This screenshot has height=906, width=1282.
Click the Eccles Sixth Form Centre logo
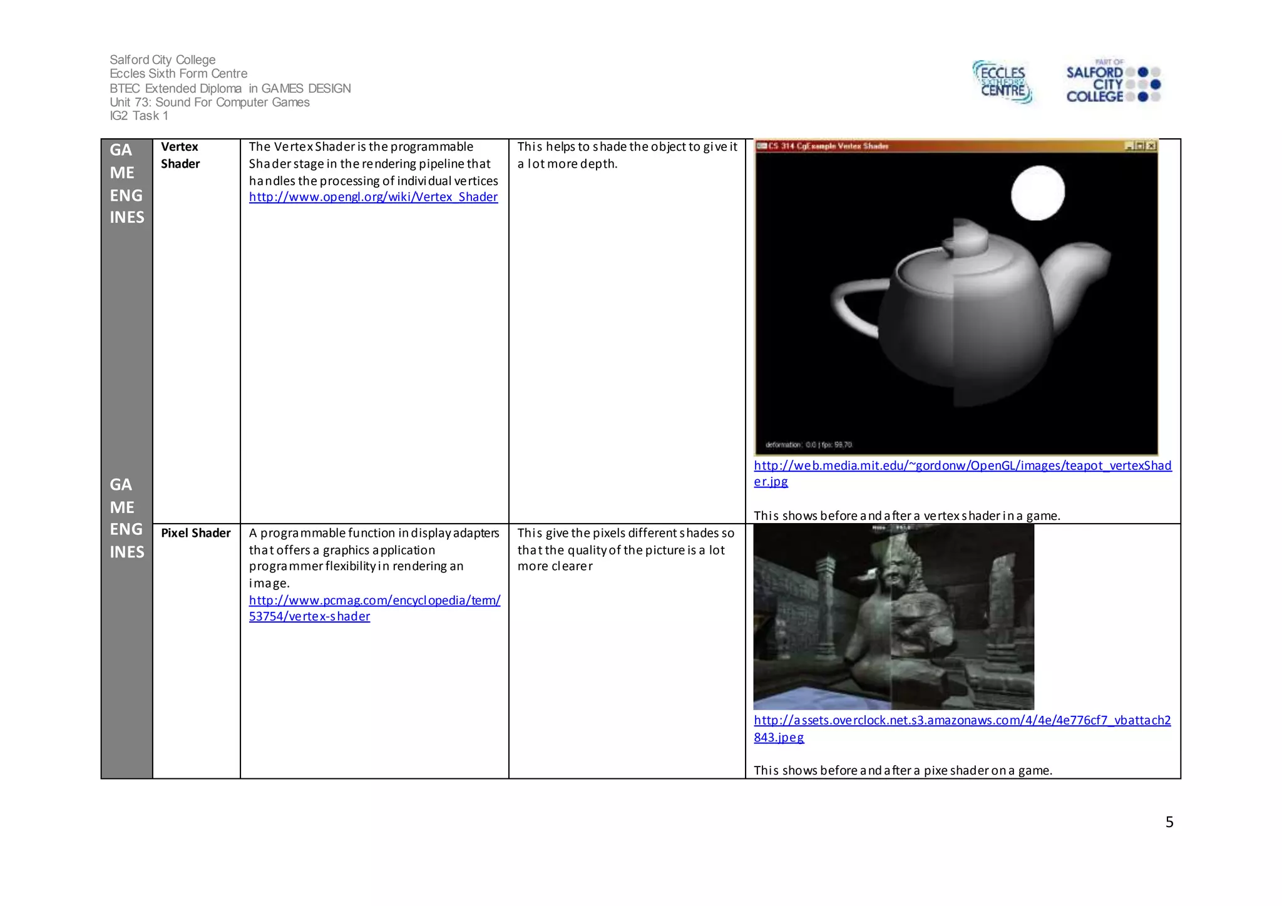pyautogui.click(x=1002, y=82)
